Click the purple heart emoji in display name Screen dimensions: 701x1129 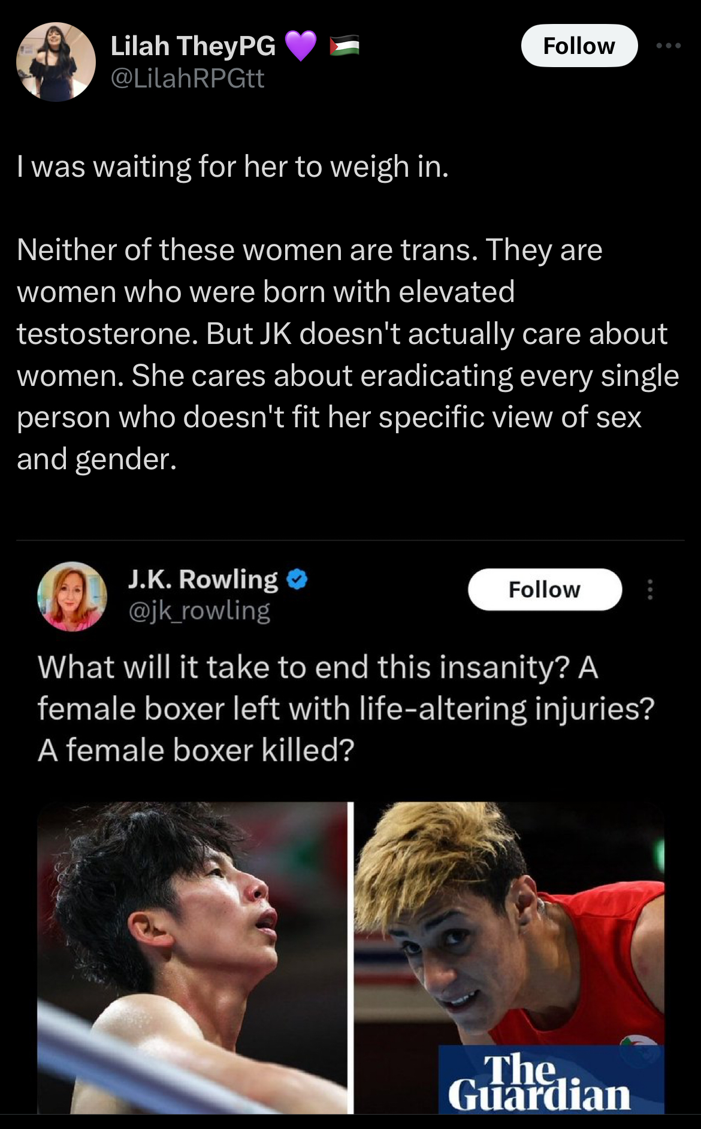pos(300,46)
